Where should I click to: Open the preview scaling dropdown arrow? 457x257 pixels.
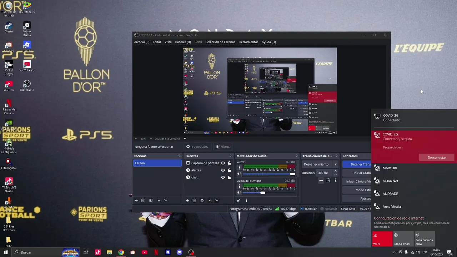185,138
